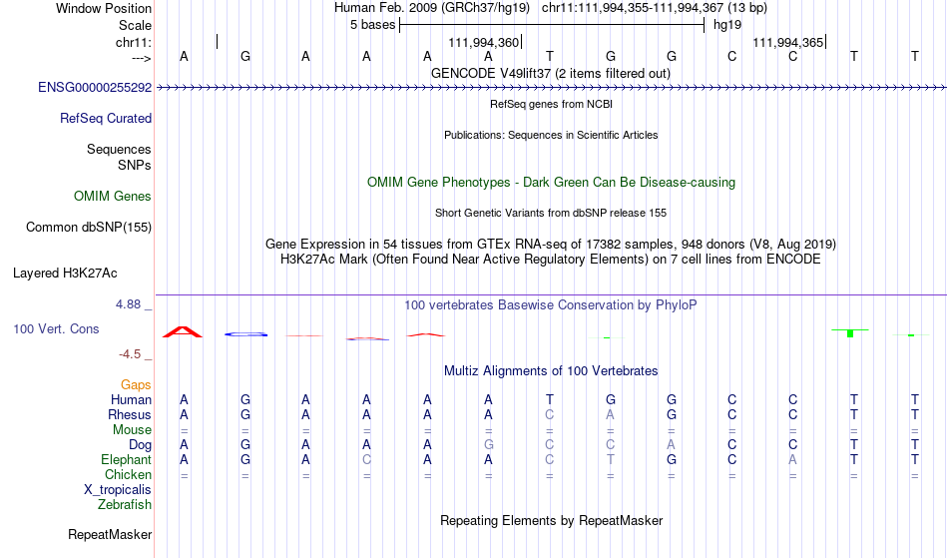Select the Elephant species label
This screenshot has width=948, height=558.
[127, 460]
